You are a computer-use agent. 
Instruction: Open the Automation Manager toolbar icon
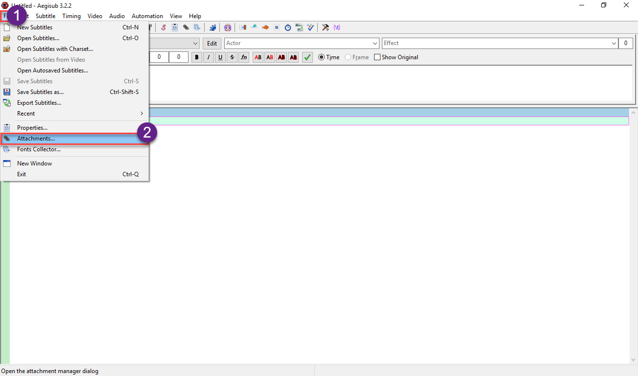click(213, 27)
